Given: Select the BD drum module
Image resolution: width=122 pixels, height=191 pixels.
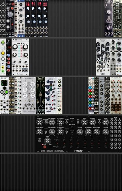Looking at the screenshot, I should click(45, 18).
